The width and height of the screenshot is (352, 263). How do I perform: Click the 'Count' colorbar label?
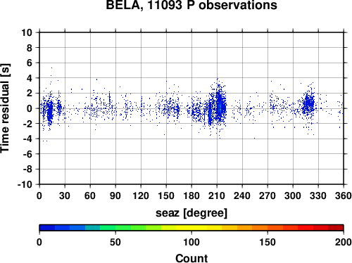191,258
